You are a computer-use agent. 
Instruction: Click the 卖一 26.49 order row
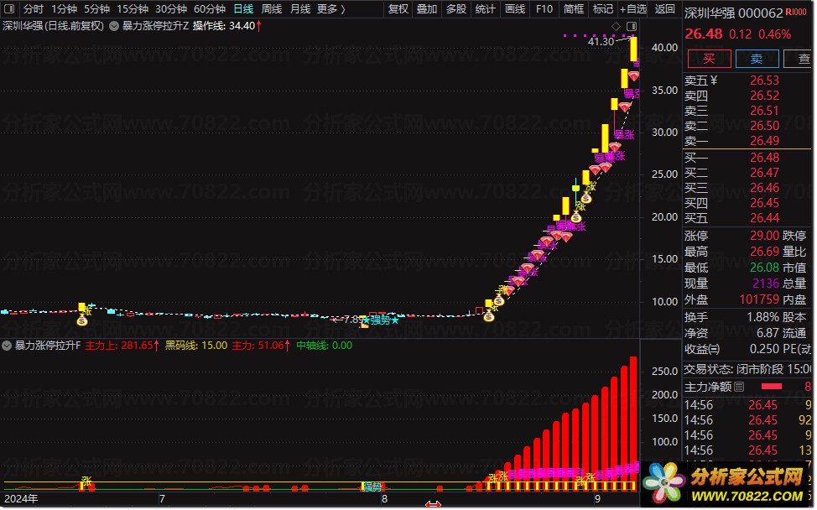[x=748, y=141]
